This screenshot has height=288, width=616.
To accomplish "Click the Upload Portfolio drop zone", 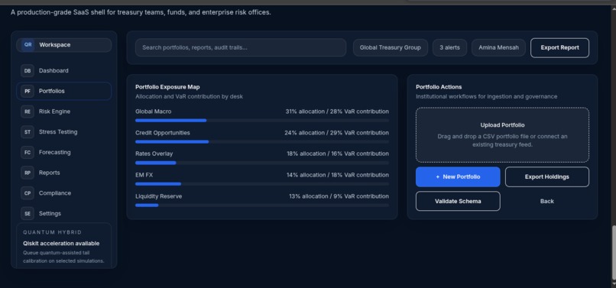I will click(502, 134).
